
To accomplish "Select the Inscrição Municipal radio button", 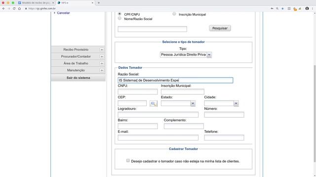I will pyautogui.click(x=174, y=14).
